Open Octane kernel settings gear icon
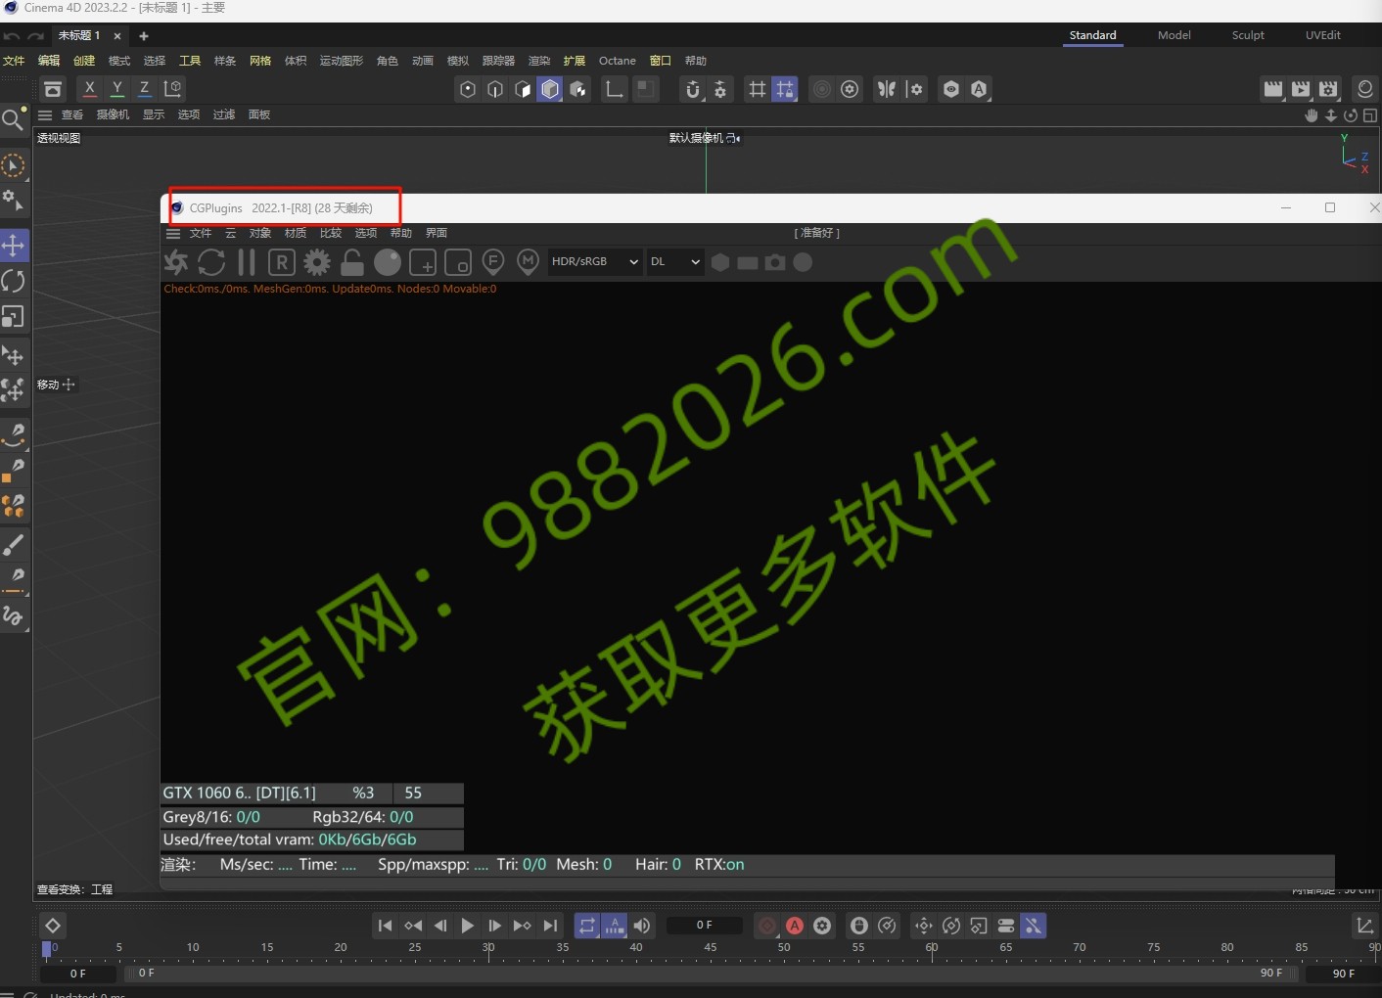This screenshot has height=998, width=1382. pyautogui.click(x=316, y=262)
